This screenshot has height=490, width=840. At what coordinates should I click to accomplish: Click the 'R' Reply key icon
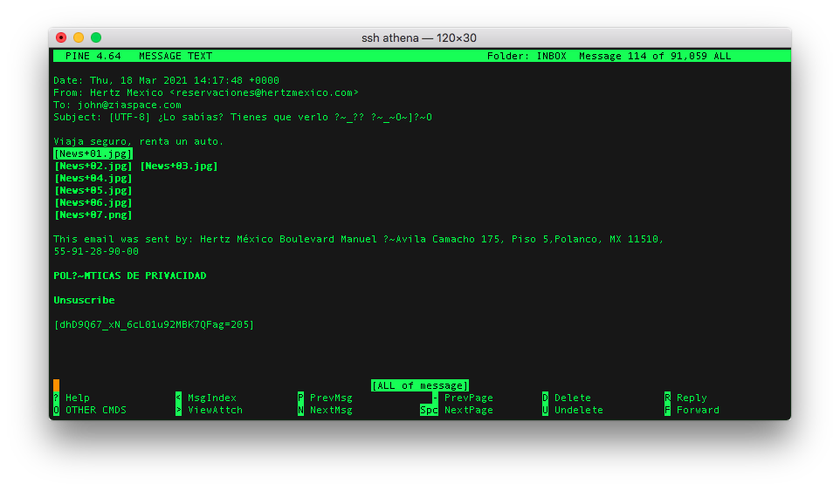pyautogui.click(x=668, y=398)
